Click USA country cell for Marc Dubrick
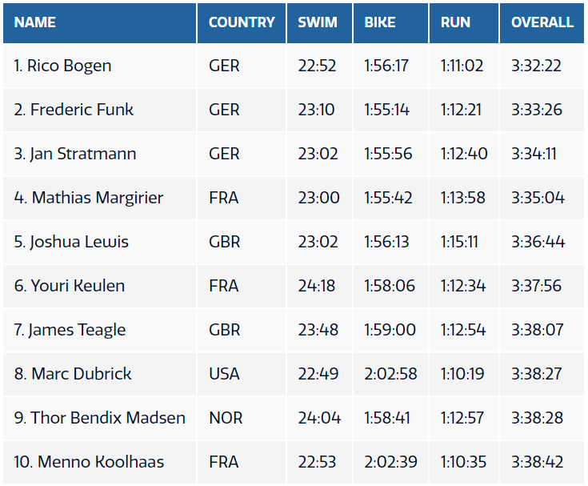 click(242, 374)
